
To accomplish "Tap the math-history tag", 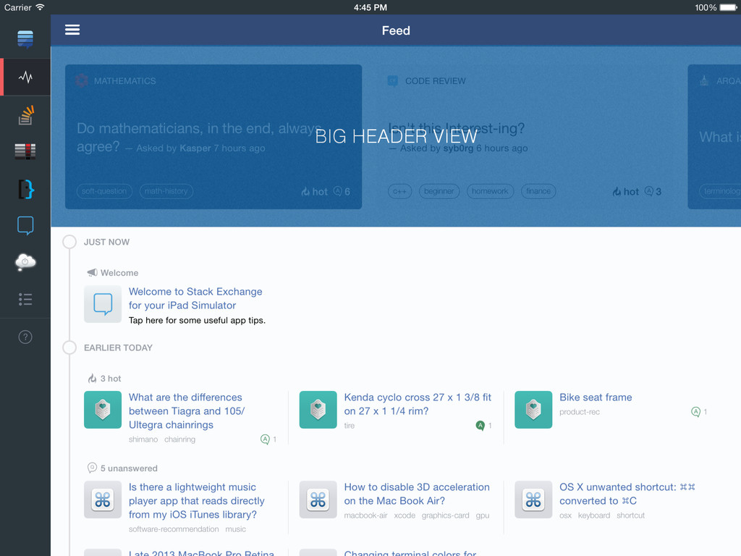I will 166,191.
